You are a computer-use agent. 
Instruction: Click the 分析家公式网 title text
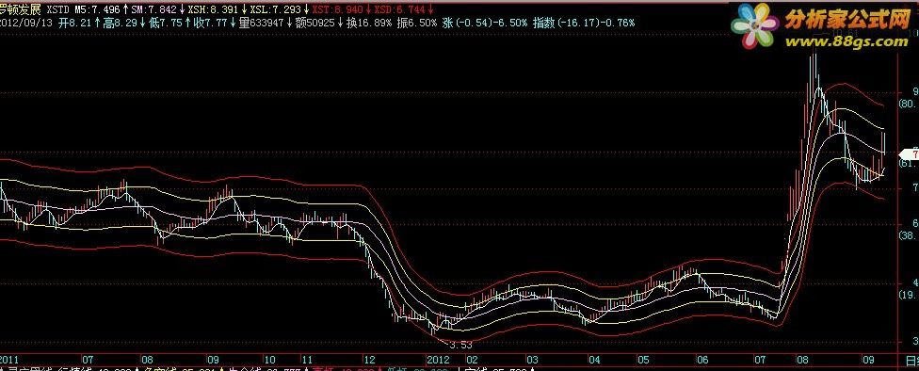[846, 20]
